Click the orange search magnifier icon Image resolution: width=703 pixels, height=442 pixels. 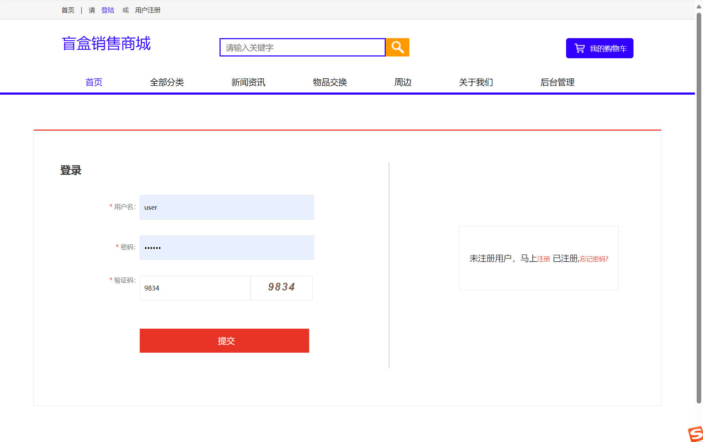coord(397,47)
